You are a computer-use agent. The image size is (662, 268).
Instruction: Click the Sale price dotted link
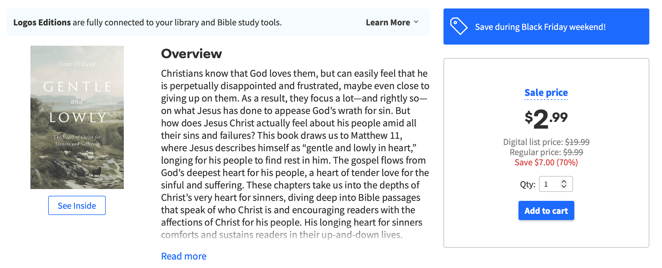pyautogui.click(x=546, y=93)
